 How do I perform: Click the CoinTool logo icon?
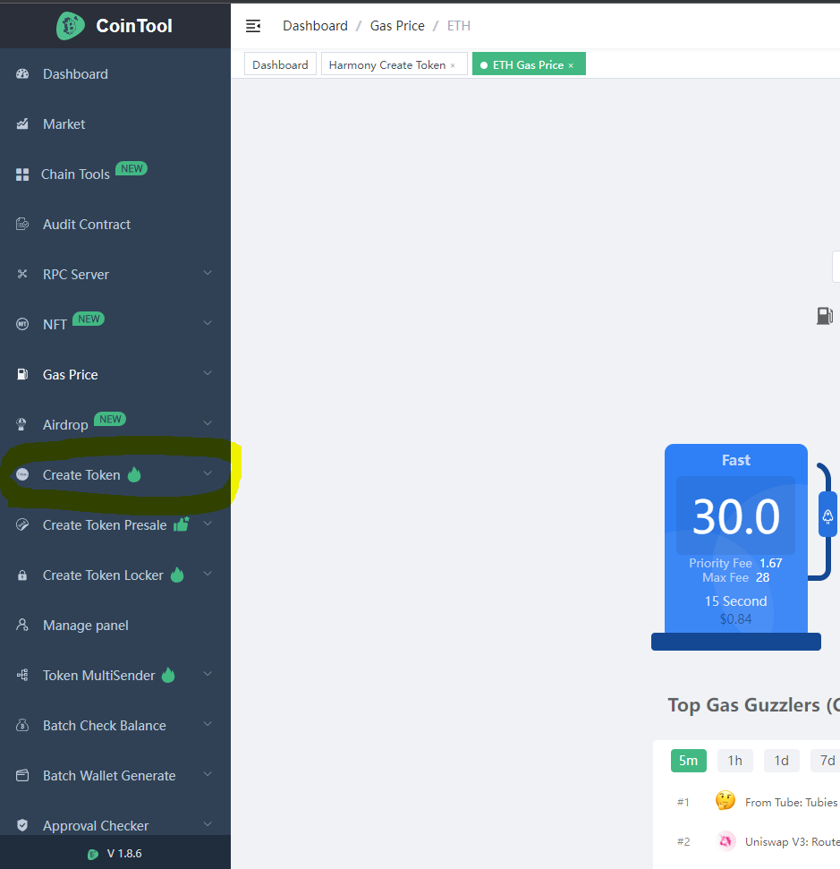(x=71, y=25)
